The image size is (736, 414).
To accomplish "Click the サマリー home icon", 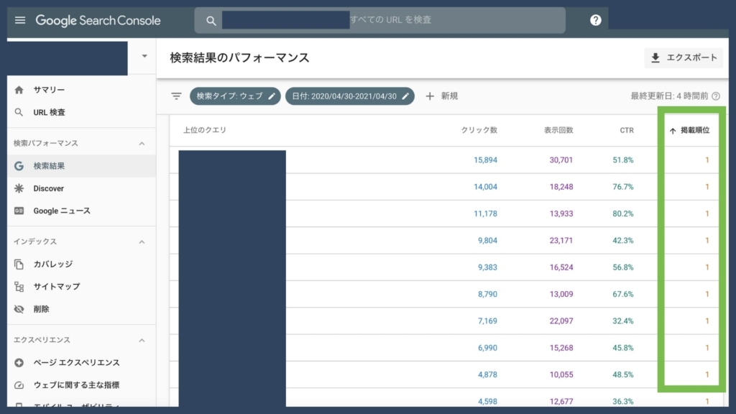I will [19, 90].
